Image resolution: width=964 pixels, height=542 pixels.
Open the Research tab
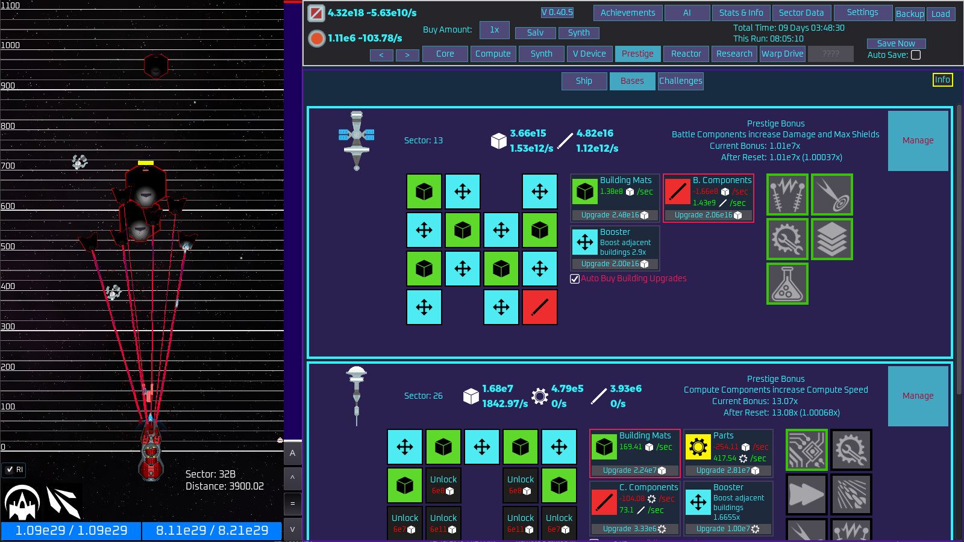tap(734, 54)
